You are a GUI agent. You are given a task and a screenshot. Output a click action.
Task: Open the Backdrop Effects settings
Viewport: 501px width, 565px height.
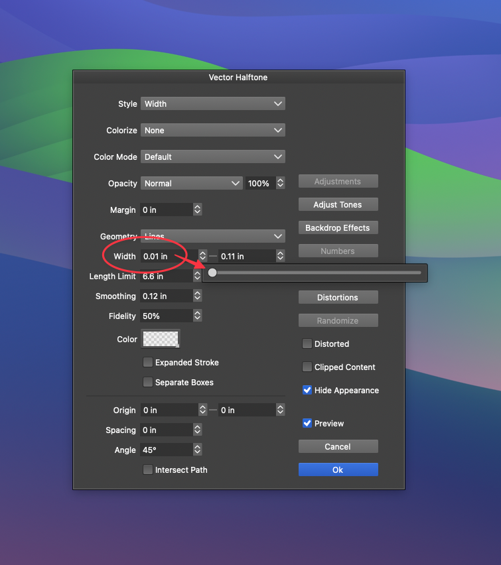coord(338,228)
